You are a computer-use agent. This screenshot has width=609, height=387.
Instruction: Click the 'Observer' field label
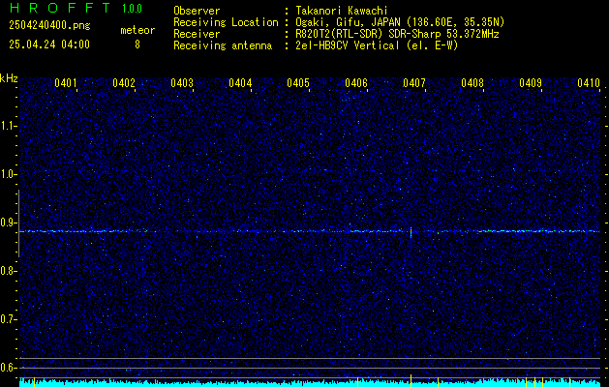click(197, 11)
